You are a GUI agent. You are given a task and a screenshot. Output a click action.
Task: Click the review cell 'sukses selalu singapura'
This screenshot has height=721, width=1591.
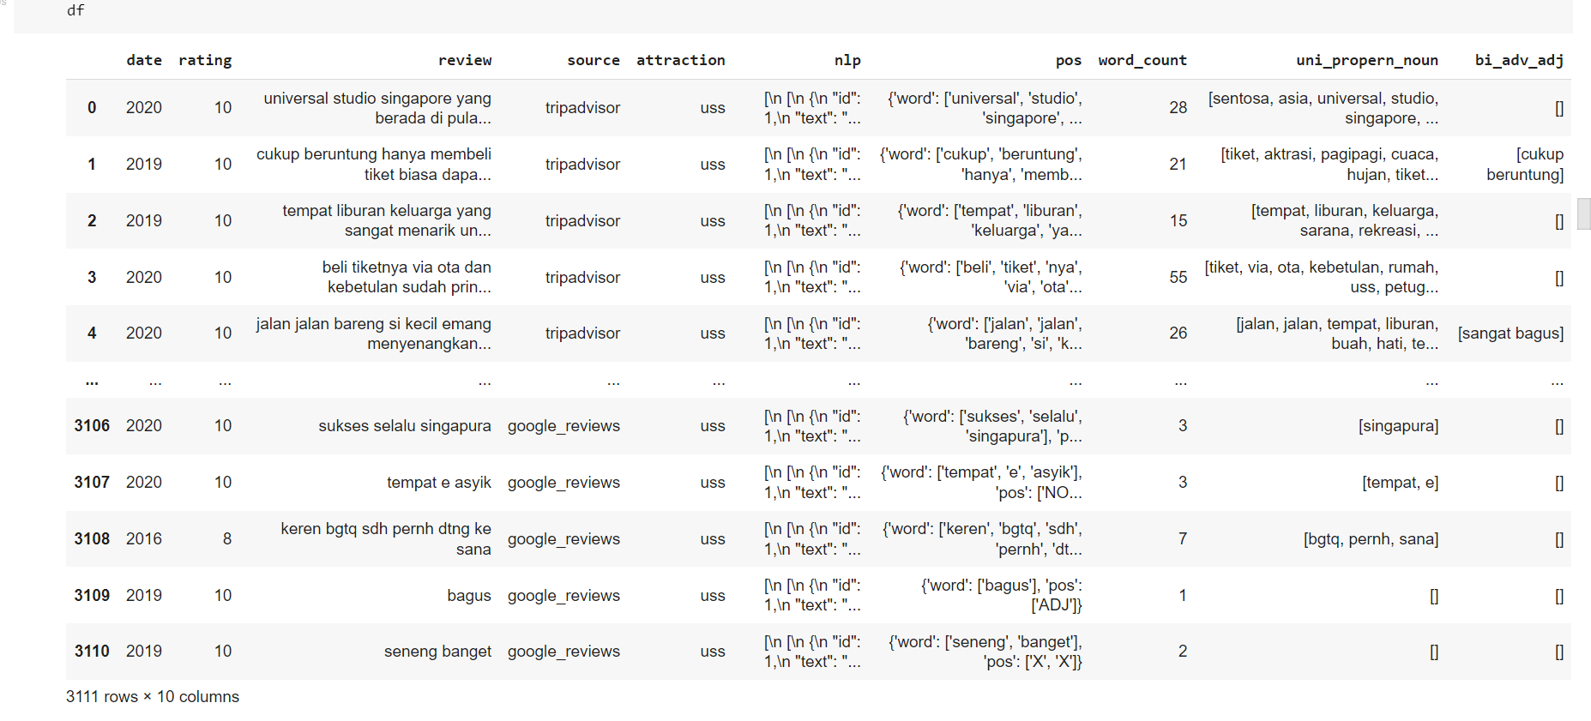pyautogui.click(x=405, y=425)
